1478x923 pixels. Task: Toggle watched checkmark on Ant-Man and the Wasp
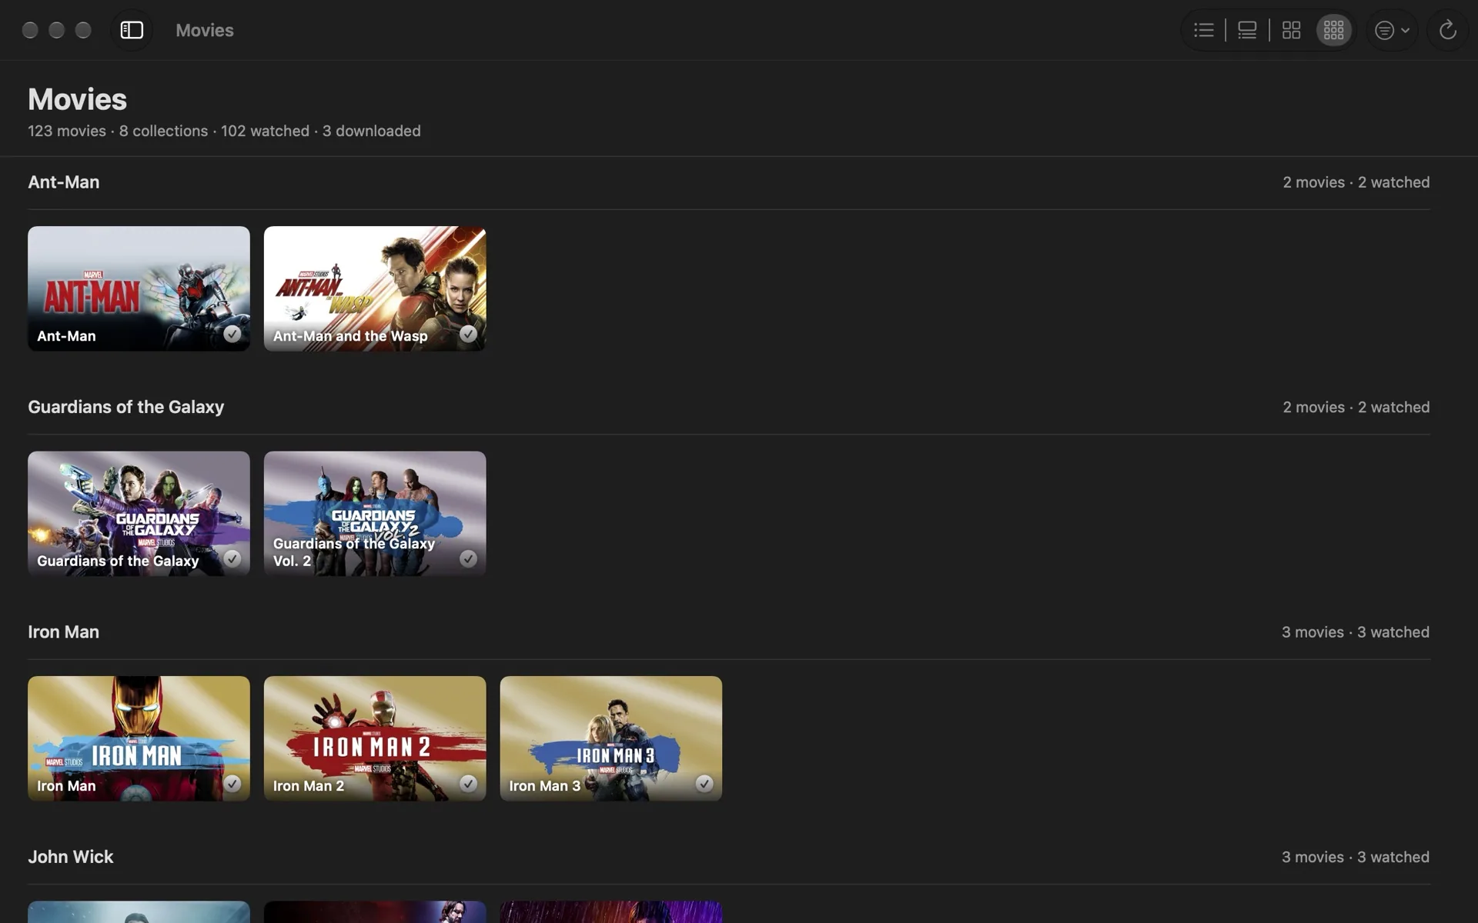[468, 334]
